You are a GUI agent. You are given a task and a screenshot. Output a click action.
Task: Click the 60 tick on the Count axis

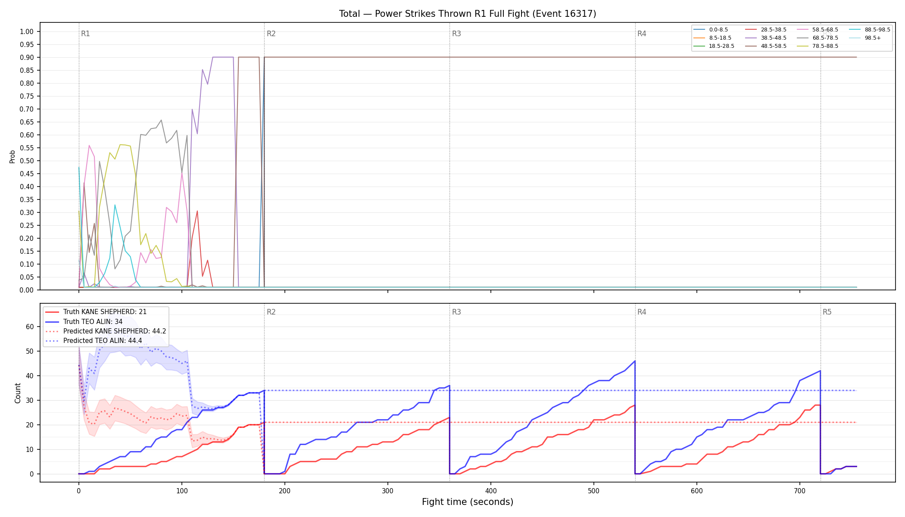coord(30,327)
